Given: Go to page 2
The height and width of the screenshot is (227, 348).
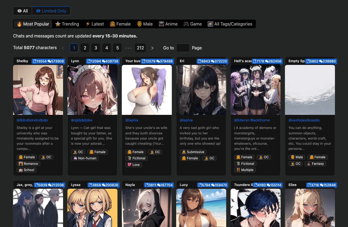Looking at the screenshot, I should [x=85, y=48].
